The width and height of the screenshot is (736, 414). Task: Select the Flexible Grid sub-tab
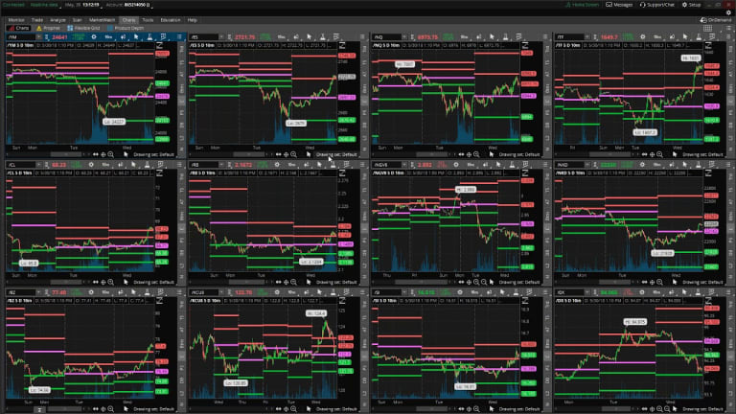pos(83,28)
